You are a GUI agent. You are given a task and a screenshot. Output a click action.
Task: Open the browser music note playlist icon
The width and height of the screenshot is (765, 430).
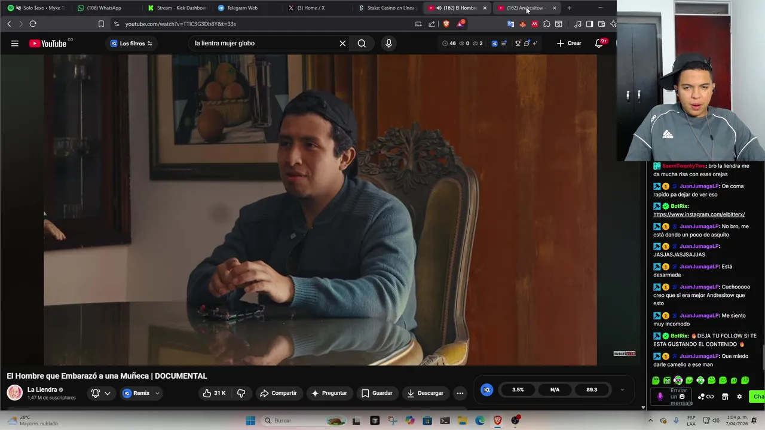pyautogui.click(x=577, y=24)
